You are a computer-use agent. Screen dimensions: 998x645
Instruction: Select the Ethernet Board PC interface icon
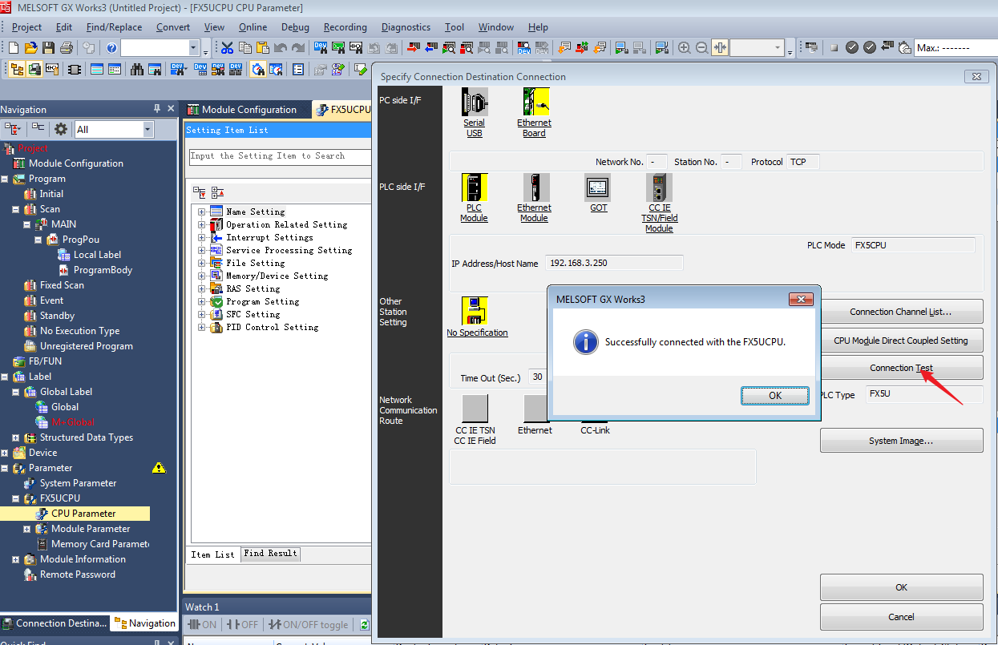535,103
